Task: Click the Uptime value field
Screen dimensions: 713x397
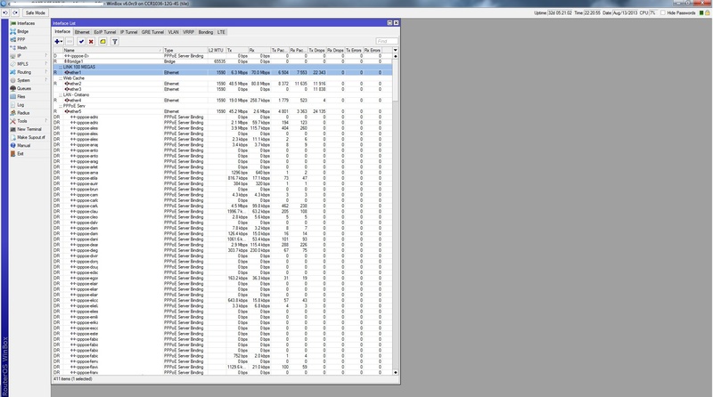Action: [560, 12]
